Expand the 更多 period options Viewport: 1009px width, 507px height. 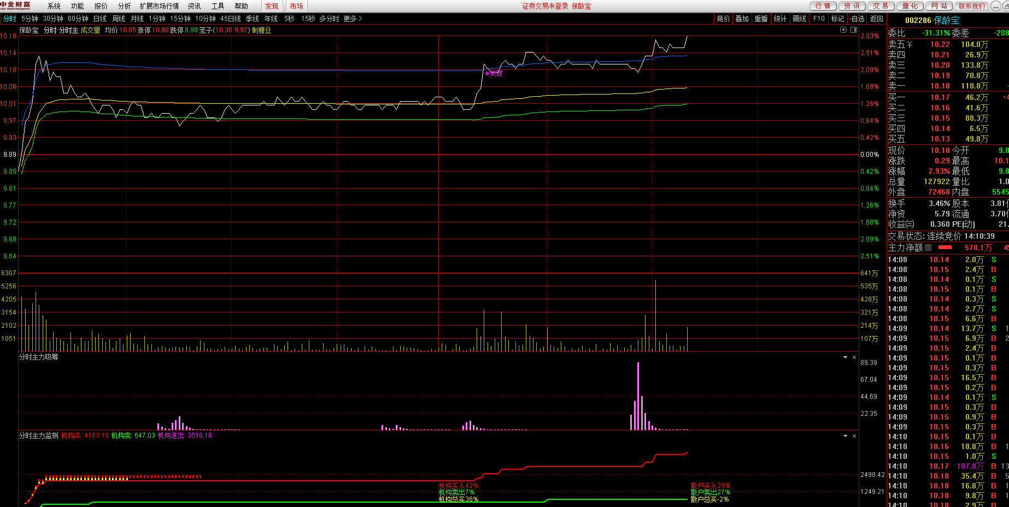tap(353, 19)
